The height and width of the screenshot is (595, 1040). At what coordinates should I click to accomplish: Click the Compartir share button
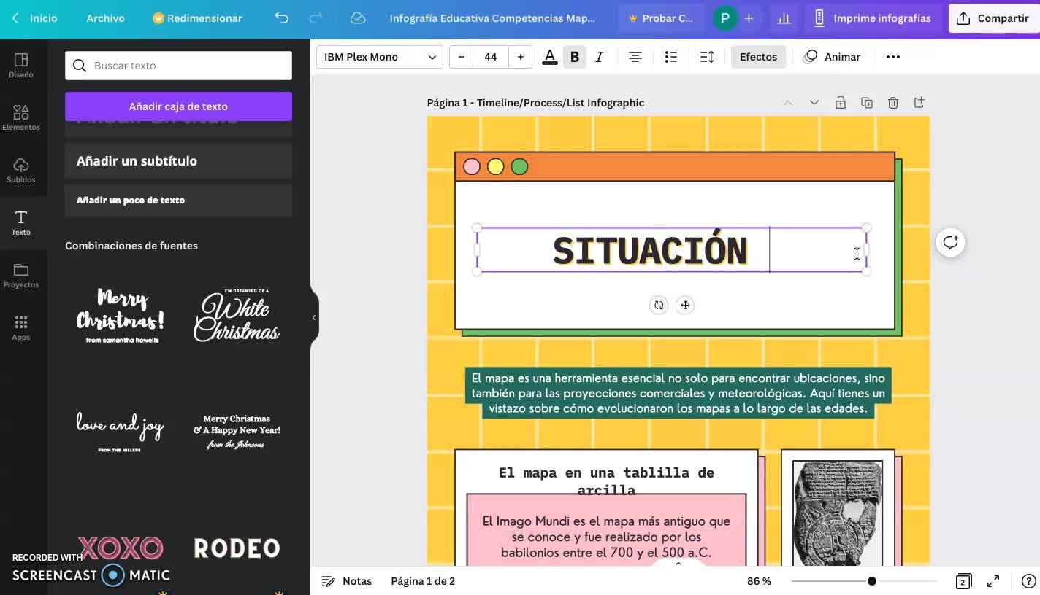(x=994, y=18)
